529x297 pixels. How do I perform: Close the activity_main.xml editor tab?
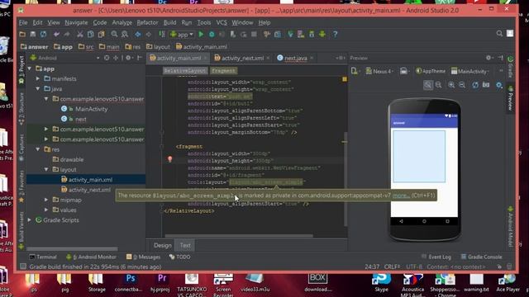coord(205,58)
